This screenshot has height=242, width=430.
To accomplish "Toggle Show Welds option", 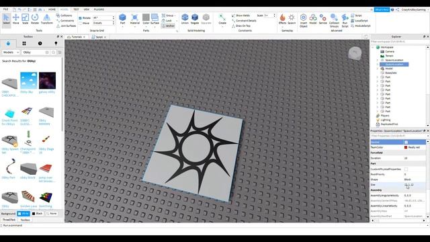I will point(241,15).
